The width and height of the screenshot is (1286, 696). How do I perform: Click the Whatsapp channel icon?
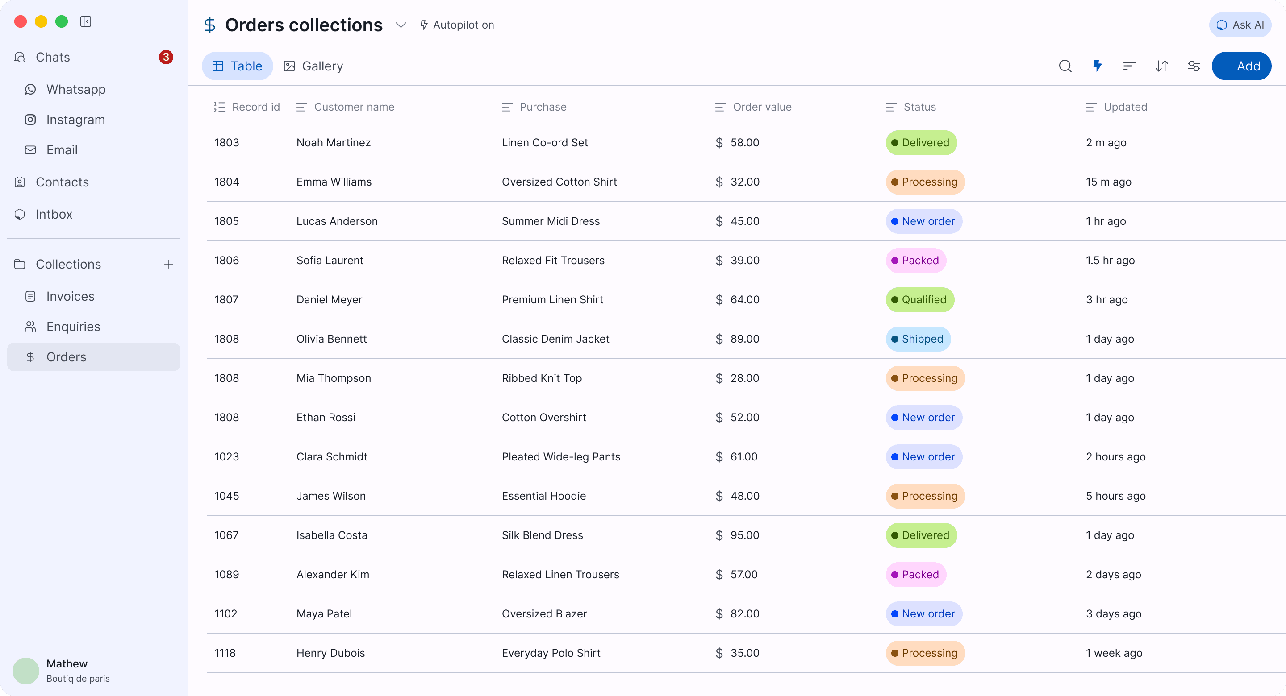pos(30,89)
